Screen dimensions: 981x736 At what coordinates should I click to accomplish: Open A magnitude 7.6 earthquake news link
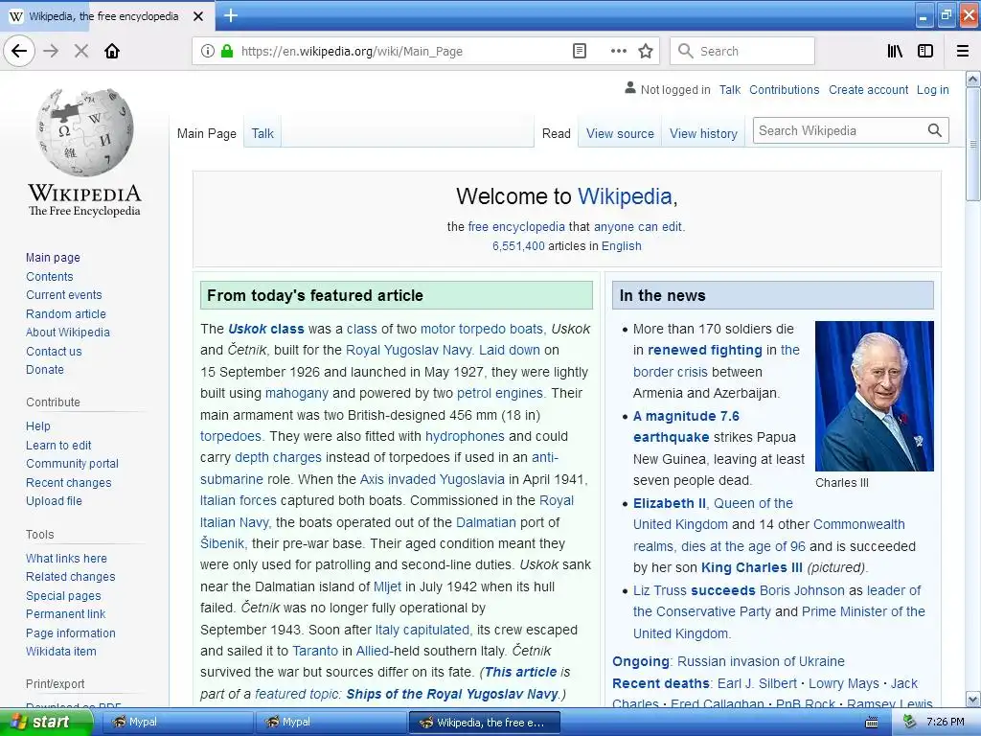pyautogui.click(x=686, y=426)
